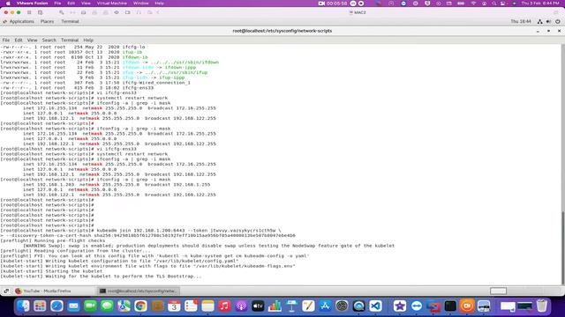This screenshot has height=317, width=565.
Task: Open terminal File menu
Action: tap(6, 41)
